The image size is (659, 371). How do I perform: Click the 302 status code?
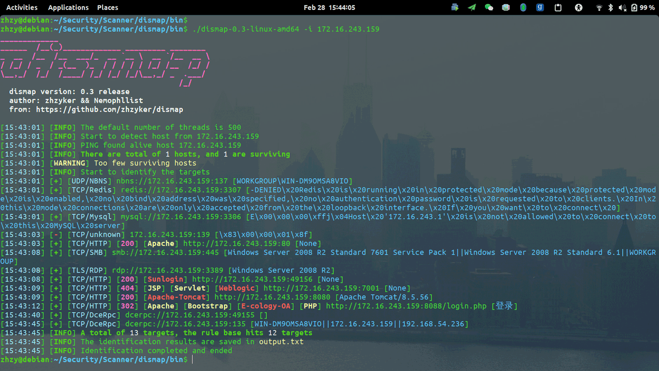pos(127,306)
